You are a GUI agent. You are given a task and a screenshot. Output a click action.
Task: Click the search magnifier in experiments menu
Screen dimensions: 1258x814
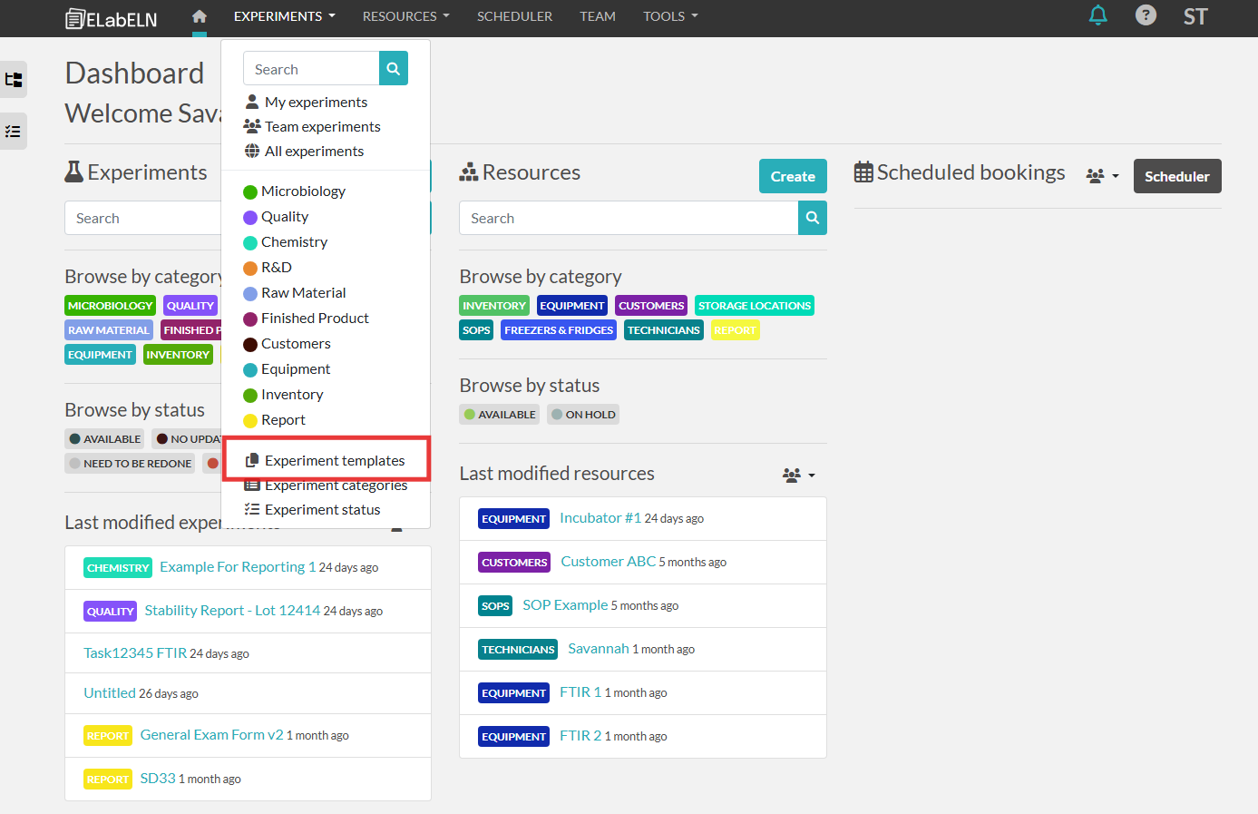pyautogui.click(x=393, y=69)
